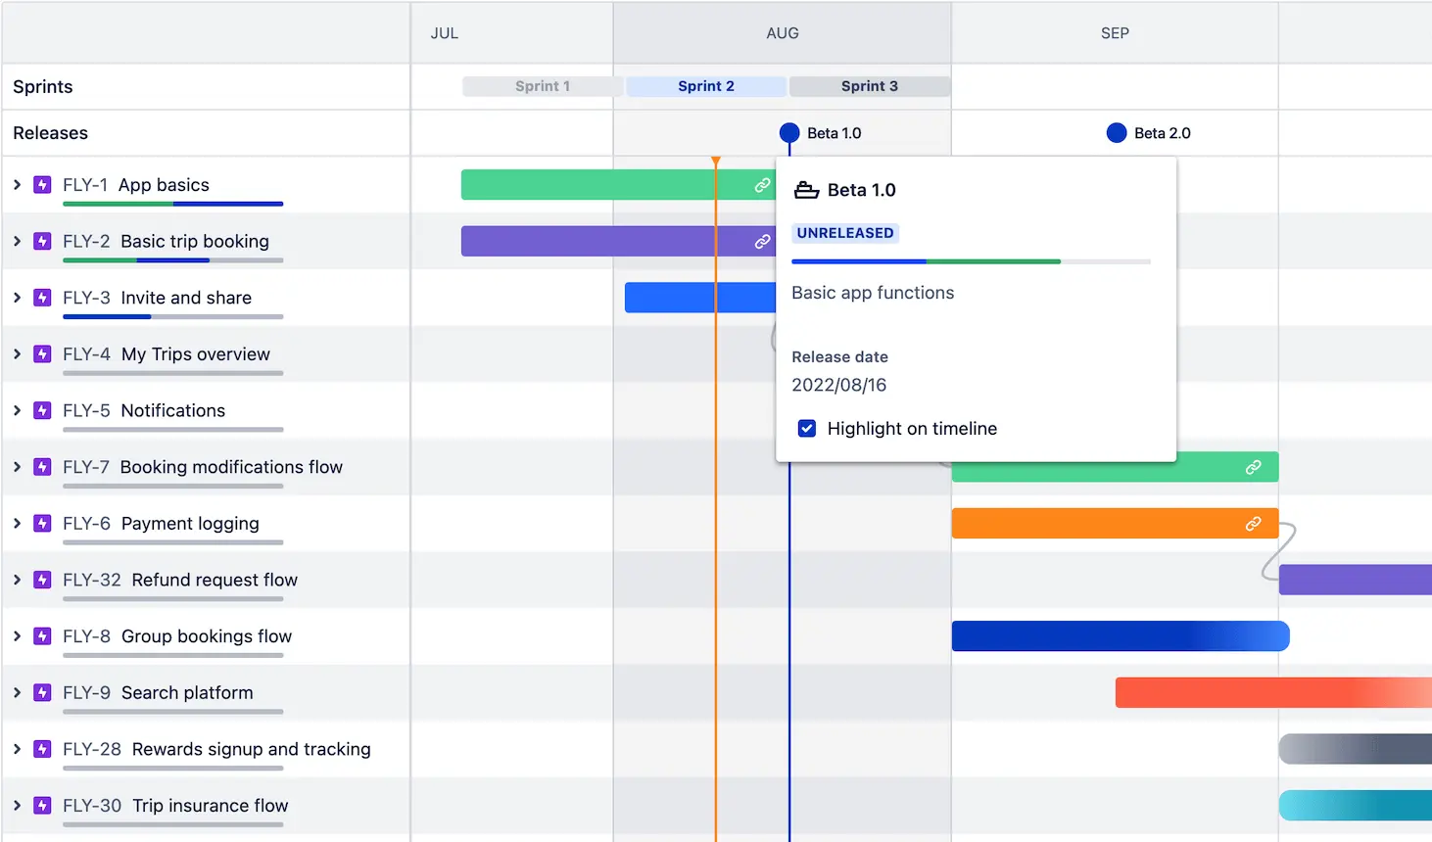1432x842 pixels.
Task: Open the FLY-5 Notifications epic
Action: pyautogui.click(x=144, y=410)
